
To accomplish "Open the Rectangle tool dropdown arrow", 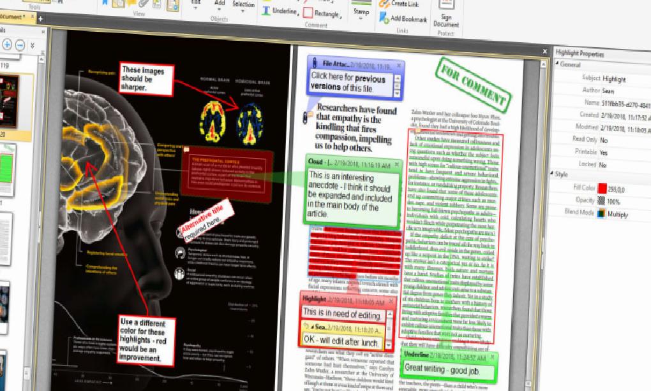I will pos(340,16).
